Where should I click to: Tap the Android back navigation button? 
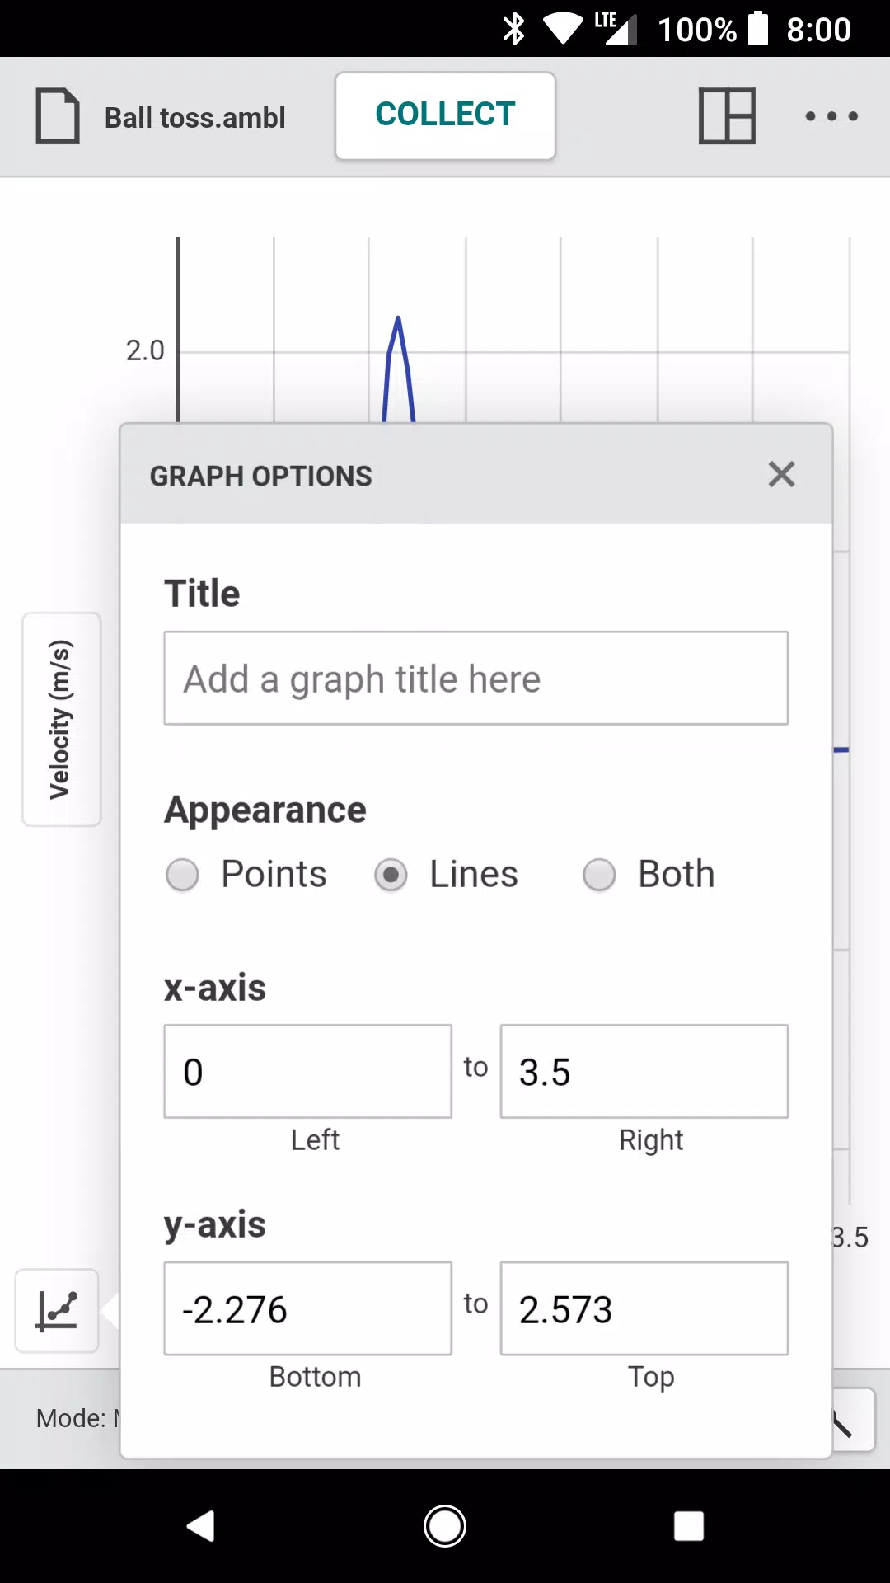[200, 1526]
